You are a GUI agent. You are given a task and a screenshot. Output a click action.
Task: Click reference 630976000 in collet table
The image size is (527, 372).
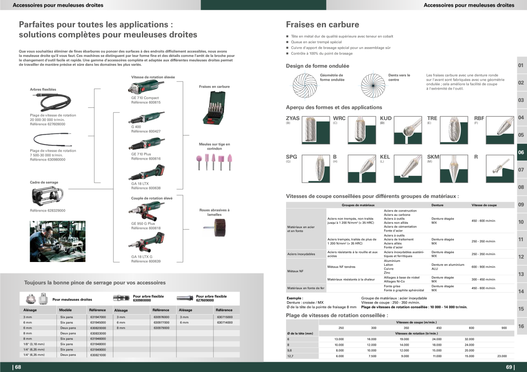(161, 317)
